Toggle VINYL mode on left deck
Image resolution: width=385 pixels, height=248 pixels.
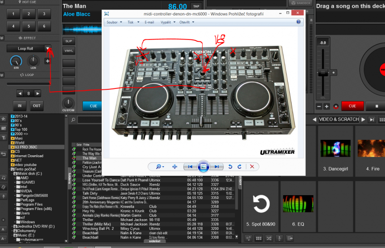click(69, 51)
